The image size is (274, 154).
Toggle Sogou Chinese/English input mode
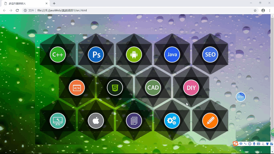click(x=241, y=144)
